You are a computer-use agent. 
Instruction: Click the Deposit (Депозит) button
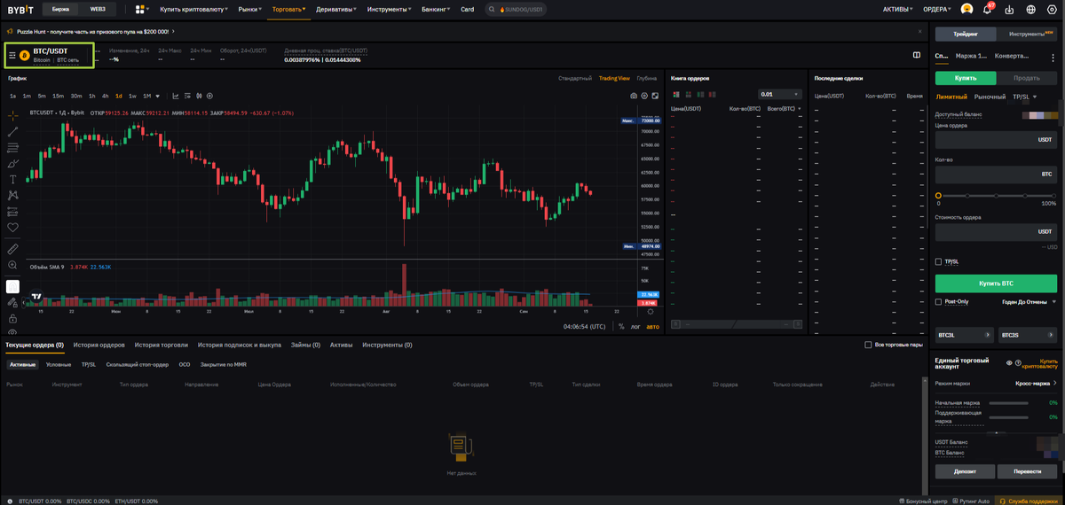[964, 471]
